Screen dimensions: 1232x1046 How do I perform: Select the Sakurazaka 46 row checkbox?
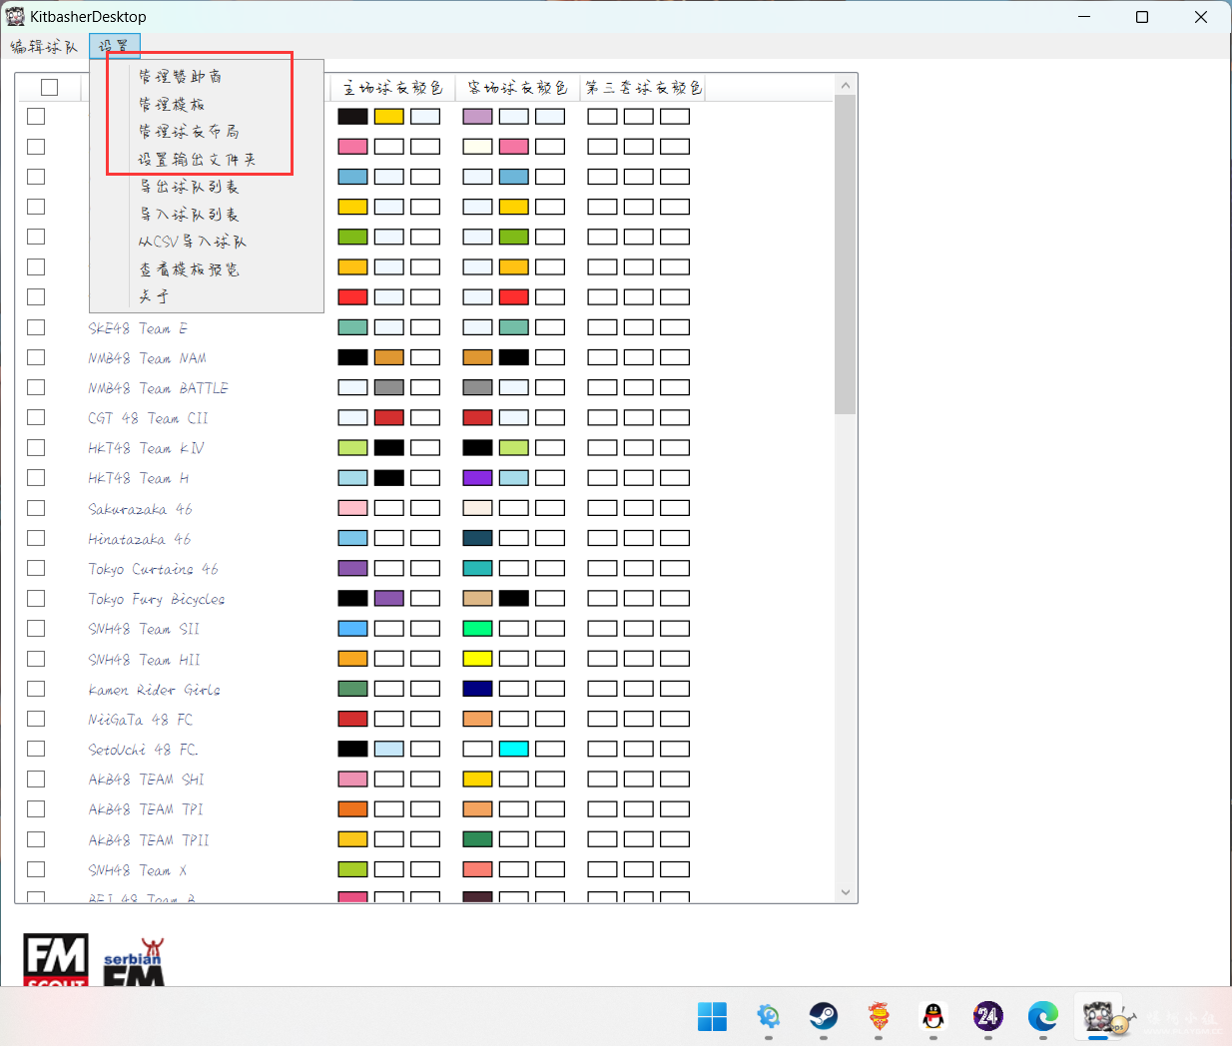36,508
